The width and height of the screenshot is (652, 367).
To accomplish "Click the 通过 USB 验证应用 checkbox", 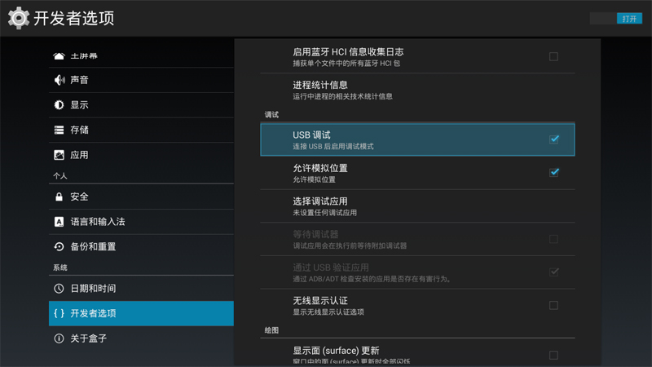I will pyautogui.click(x=554, y=272).
